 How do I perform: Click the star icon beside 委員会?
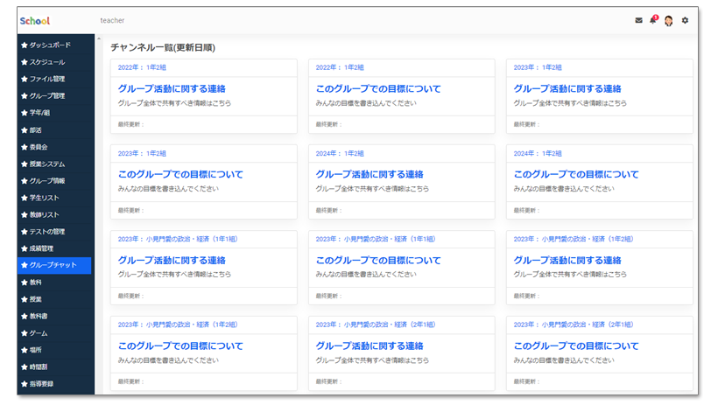tap(25, 147)
